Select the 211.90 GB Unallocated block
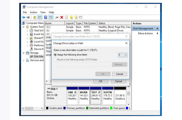Viewport: 182px width, 120px height. tap(120, 96)
